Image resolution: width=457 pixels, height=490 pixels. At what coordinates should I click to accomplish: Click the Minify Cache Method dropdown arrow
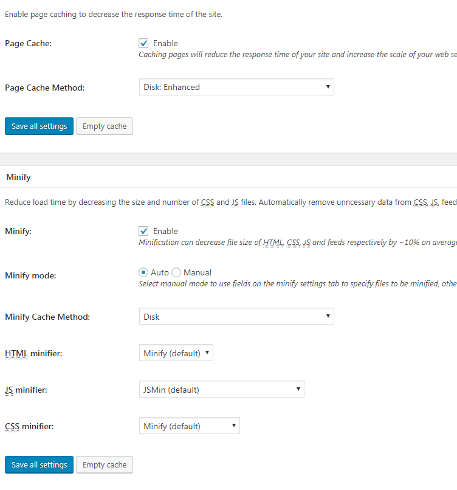(x=328, y=316)
